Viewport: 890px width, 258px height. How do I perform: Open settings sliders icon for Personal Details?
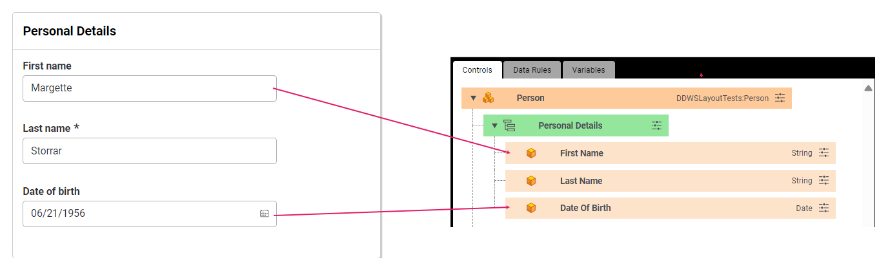pyautogui.click(x=657, y=125)
